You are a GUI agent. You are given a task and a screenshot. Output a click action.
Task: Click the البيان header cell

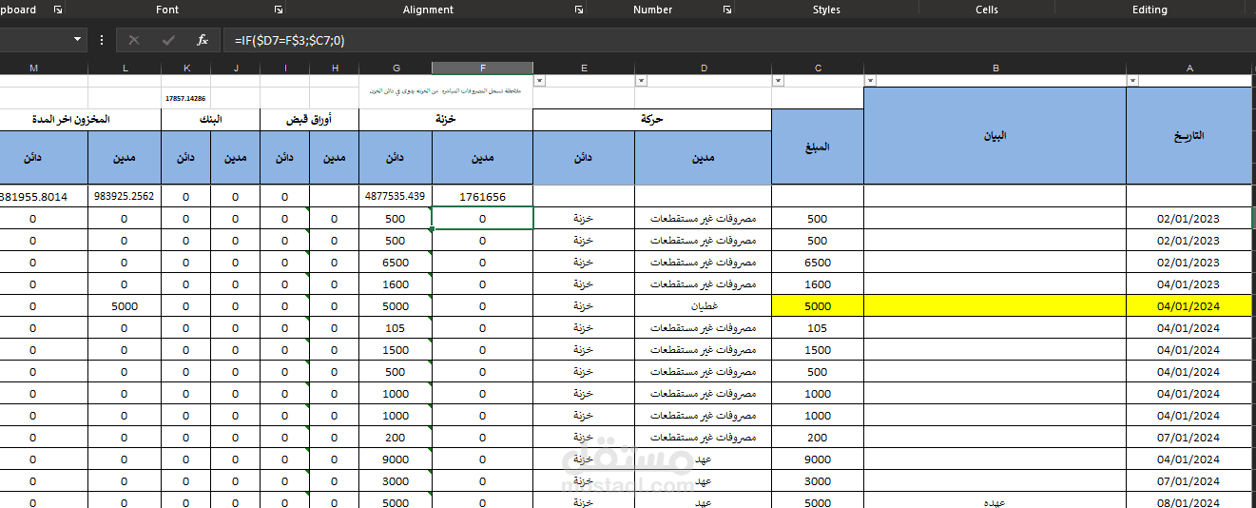pos(995,136)
